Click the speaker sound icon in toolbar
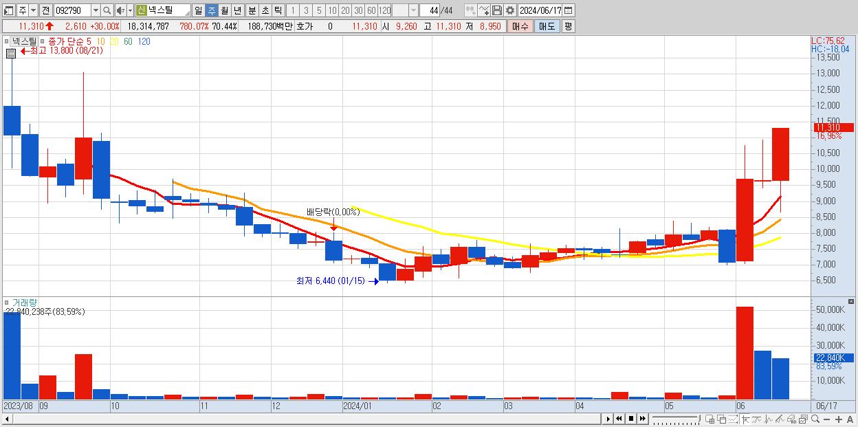The image size is (858, 427). tap(120, 10)
